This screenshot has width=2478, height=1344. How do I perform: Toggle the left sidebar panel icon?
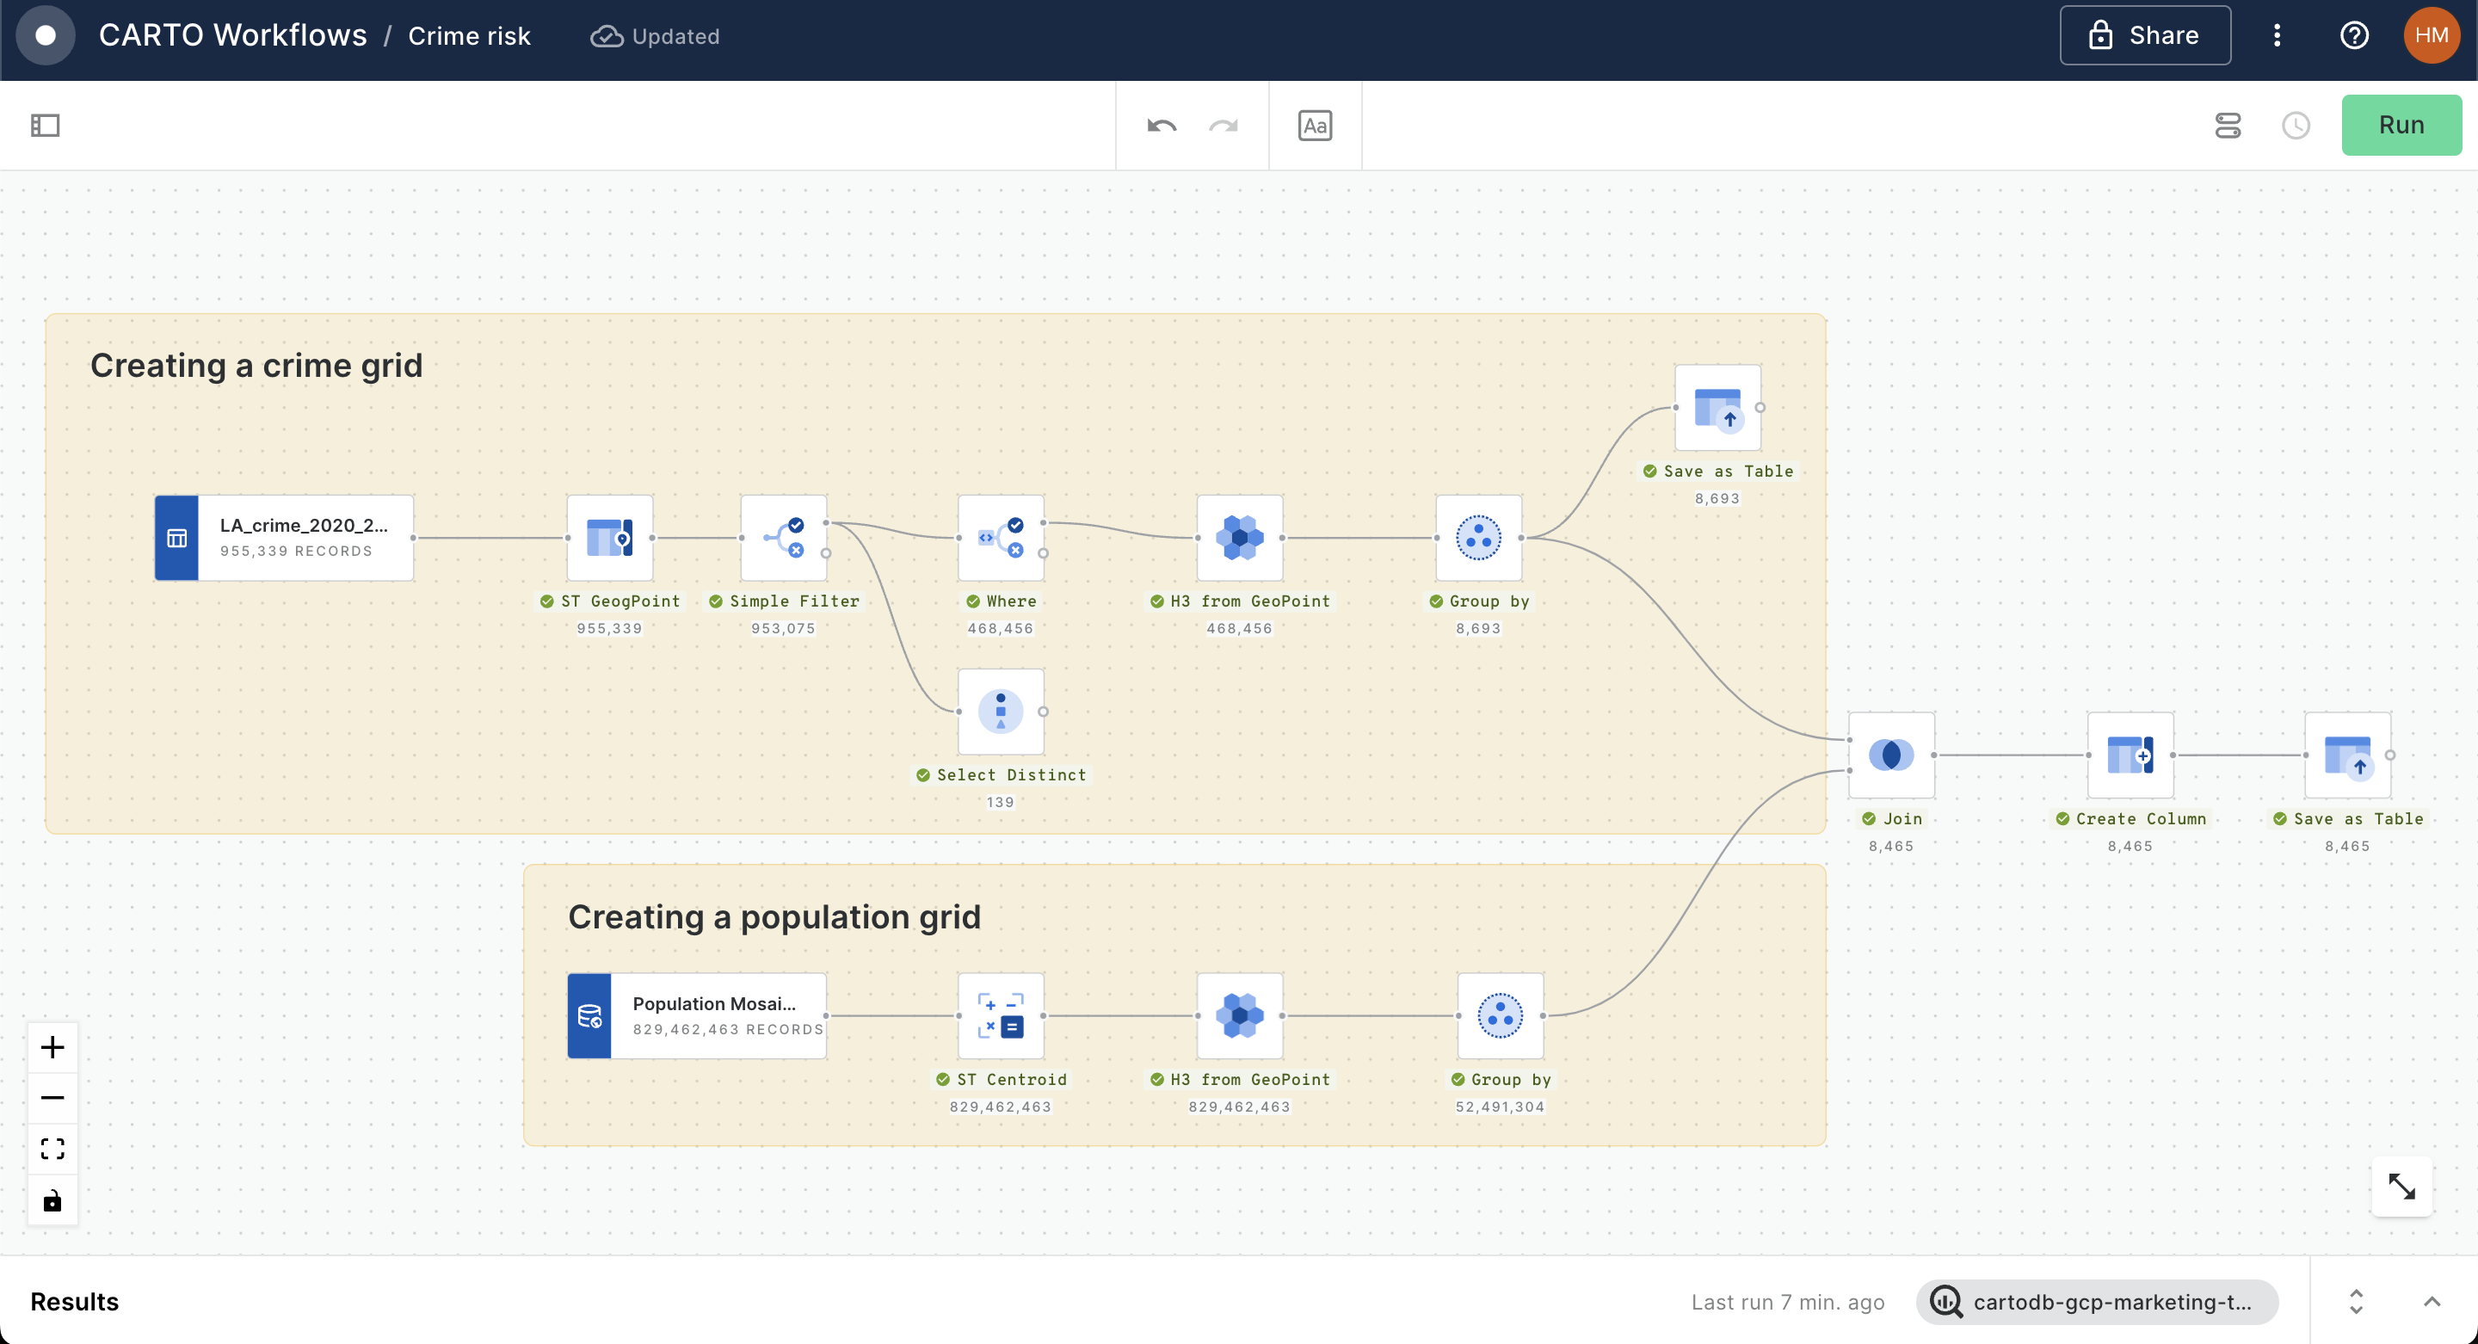point(46,125)
